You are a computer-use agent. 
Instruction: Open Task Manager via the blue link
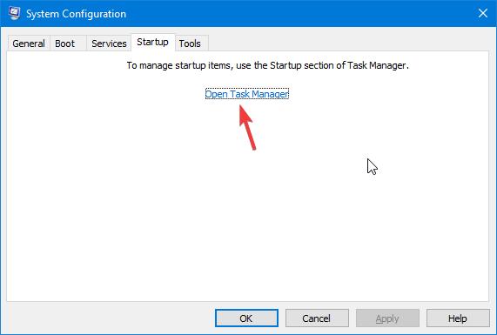pos(247,94)
